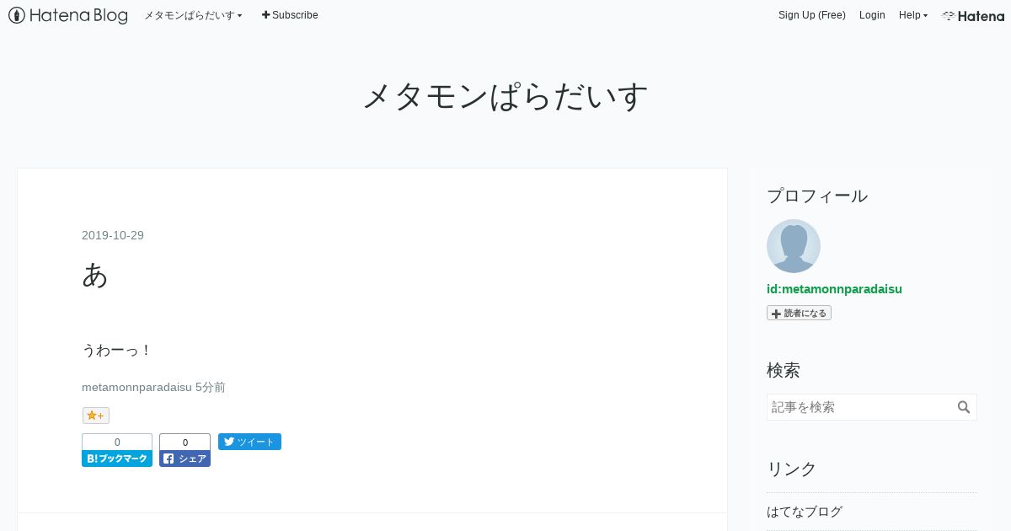Click the blog title メタモンぱらだいす heading

click(x=505, y=96)
